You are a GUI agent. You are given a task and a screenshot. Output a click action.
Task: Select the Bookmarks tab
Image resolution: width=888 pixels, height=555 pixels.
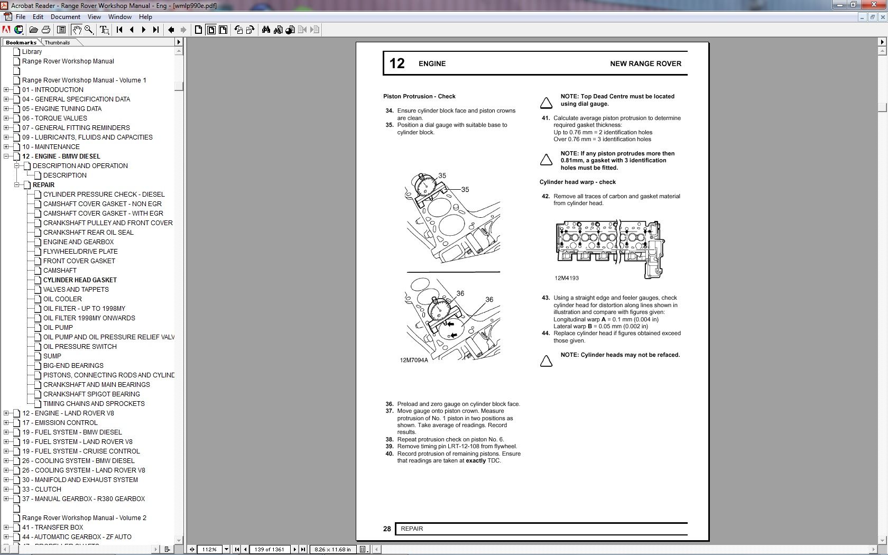pyautogui.click(x=21, y=42)
